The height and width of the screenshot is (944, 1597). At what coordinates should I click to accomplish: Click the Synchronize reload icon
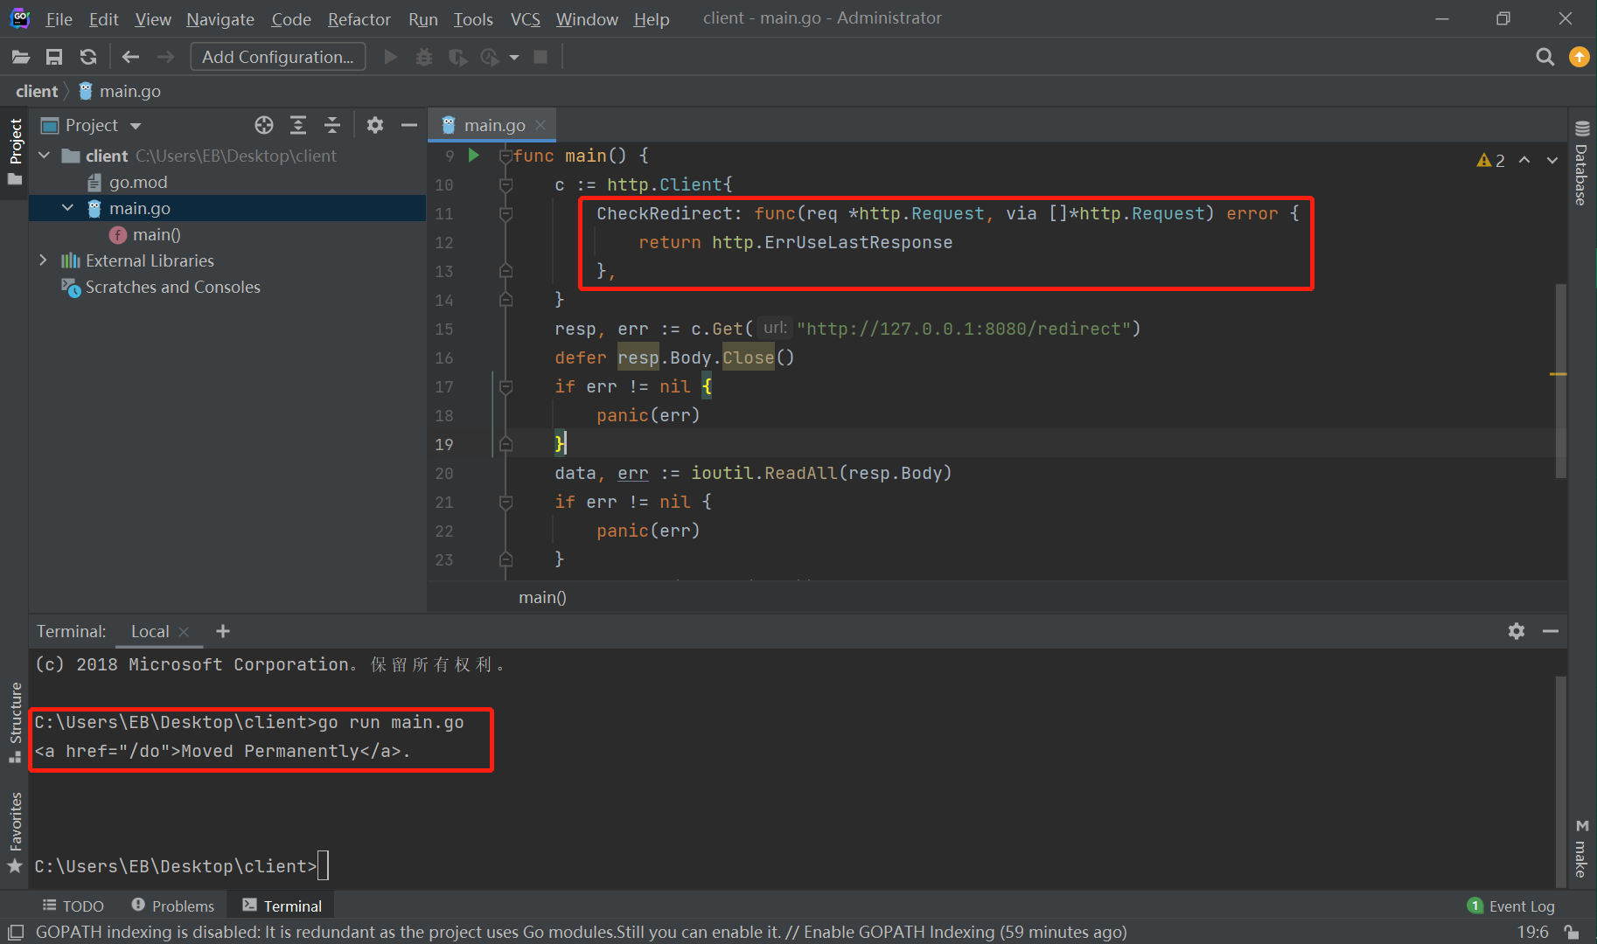[87, 57]
